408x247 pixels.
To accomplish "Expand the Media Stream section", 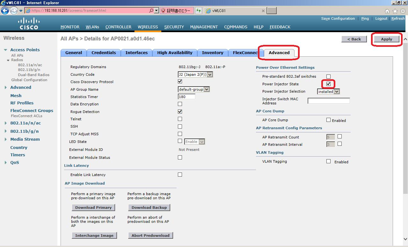I will coord(6,139).
